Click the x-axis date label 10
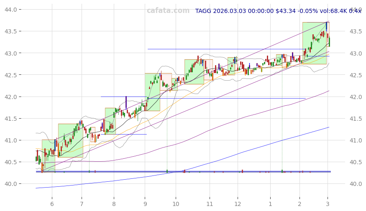 176,204
